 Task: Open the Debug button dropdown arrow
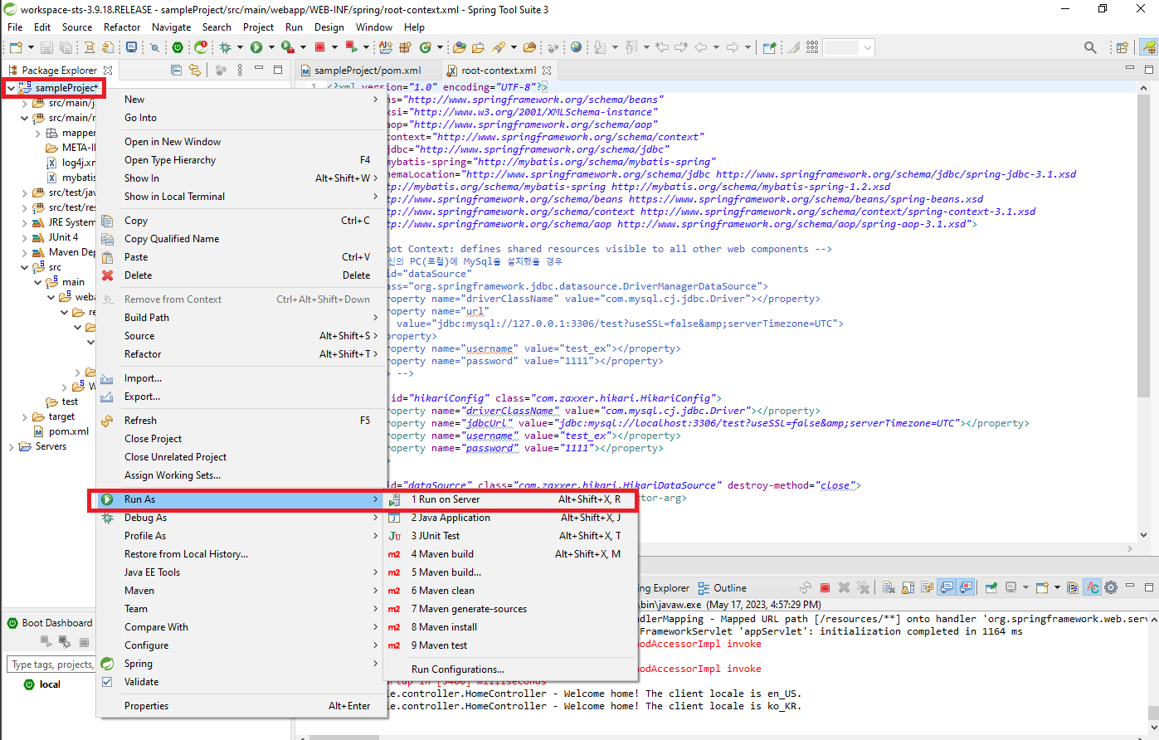click(x=240, y=47)
